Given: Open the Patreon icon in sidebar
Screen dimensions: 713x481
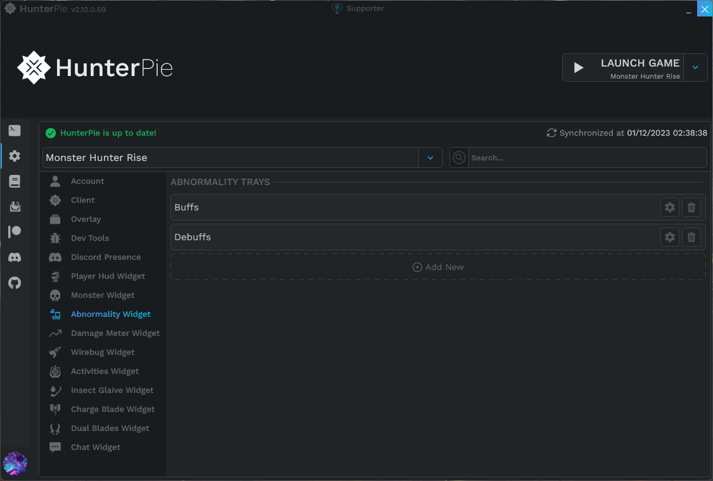Looking at the screenshot, I should click(15, 232).
